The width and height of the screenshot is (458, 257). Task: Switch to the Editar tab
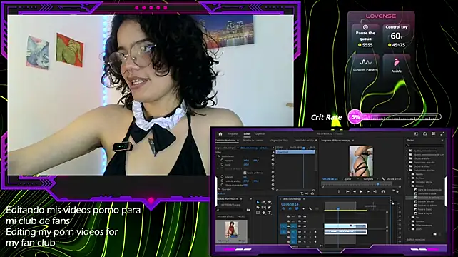tap(247, 134)
